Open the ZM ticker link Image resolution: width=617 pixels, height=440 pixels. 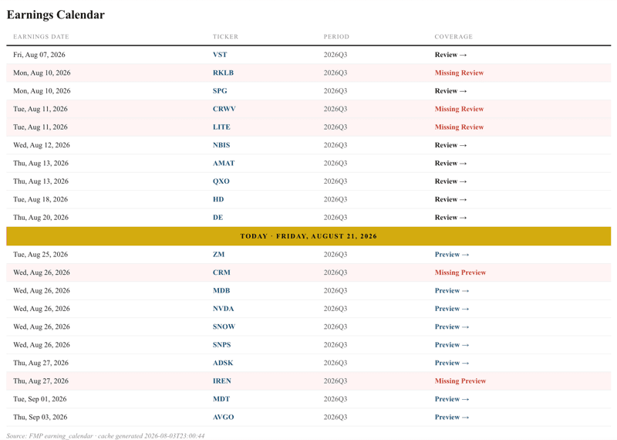tap(218, 255)
